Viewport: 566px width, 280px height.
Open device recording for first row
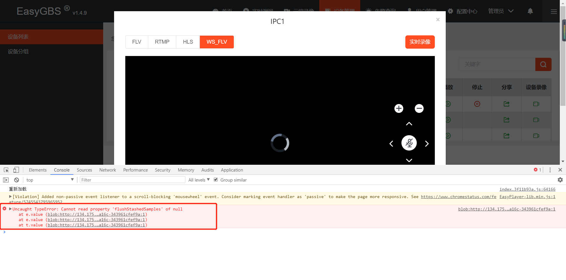(536, 104)
